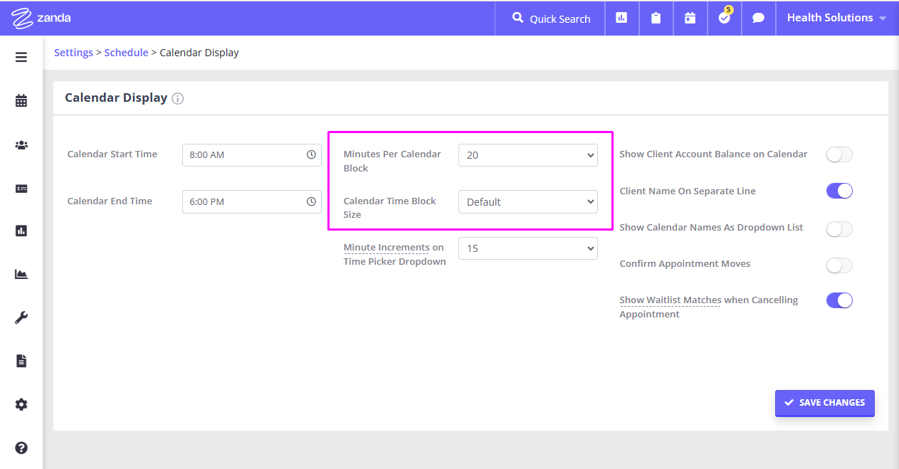Image resolution: width=899 pixels, height=469 pixels.
Task: Open the Reports bar-chart icon in sidebar
Action: tap(21, 231)
